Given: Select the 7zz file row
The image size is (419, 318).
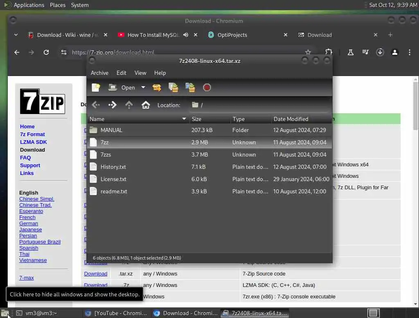Looking at the screenshot, I should click(x=209, y=143).
